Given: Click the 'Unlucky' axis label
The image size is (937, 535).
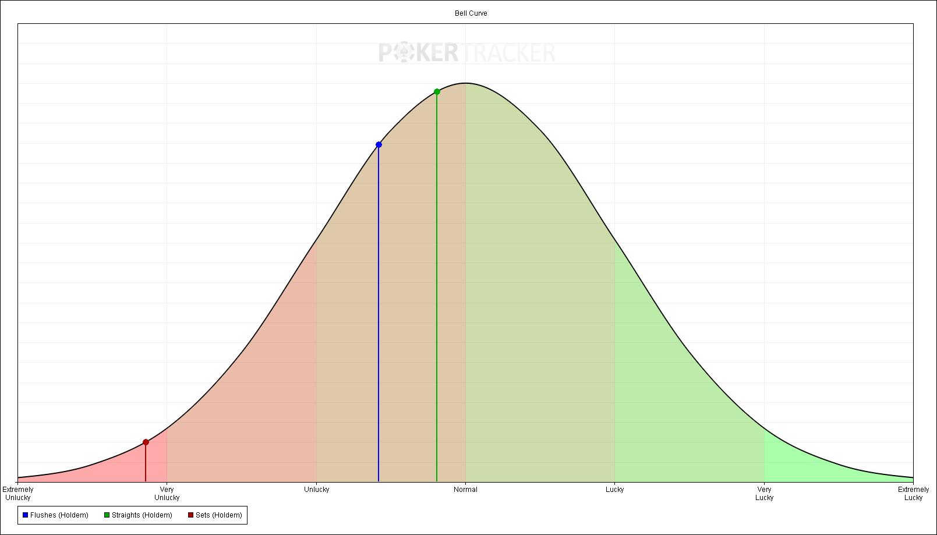Looking at the screenshot, I should pyautogui.click(x=316, y=490).
